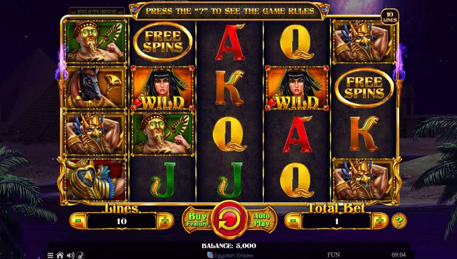This screenshot has width=457, height=259.
Task: Spin the reels with red button
Action: point(229,220)
